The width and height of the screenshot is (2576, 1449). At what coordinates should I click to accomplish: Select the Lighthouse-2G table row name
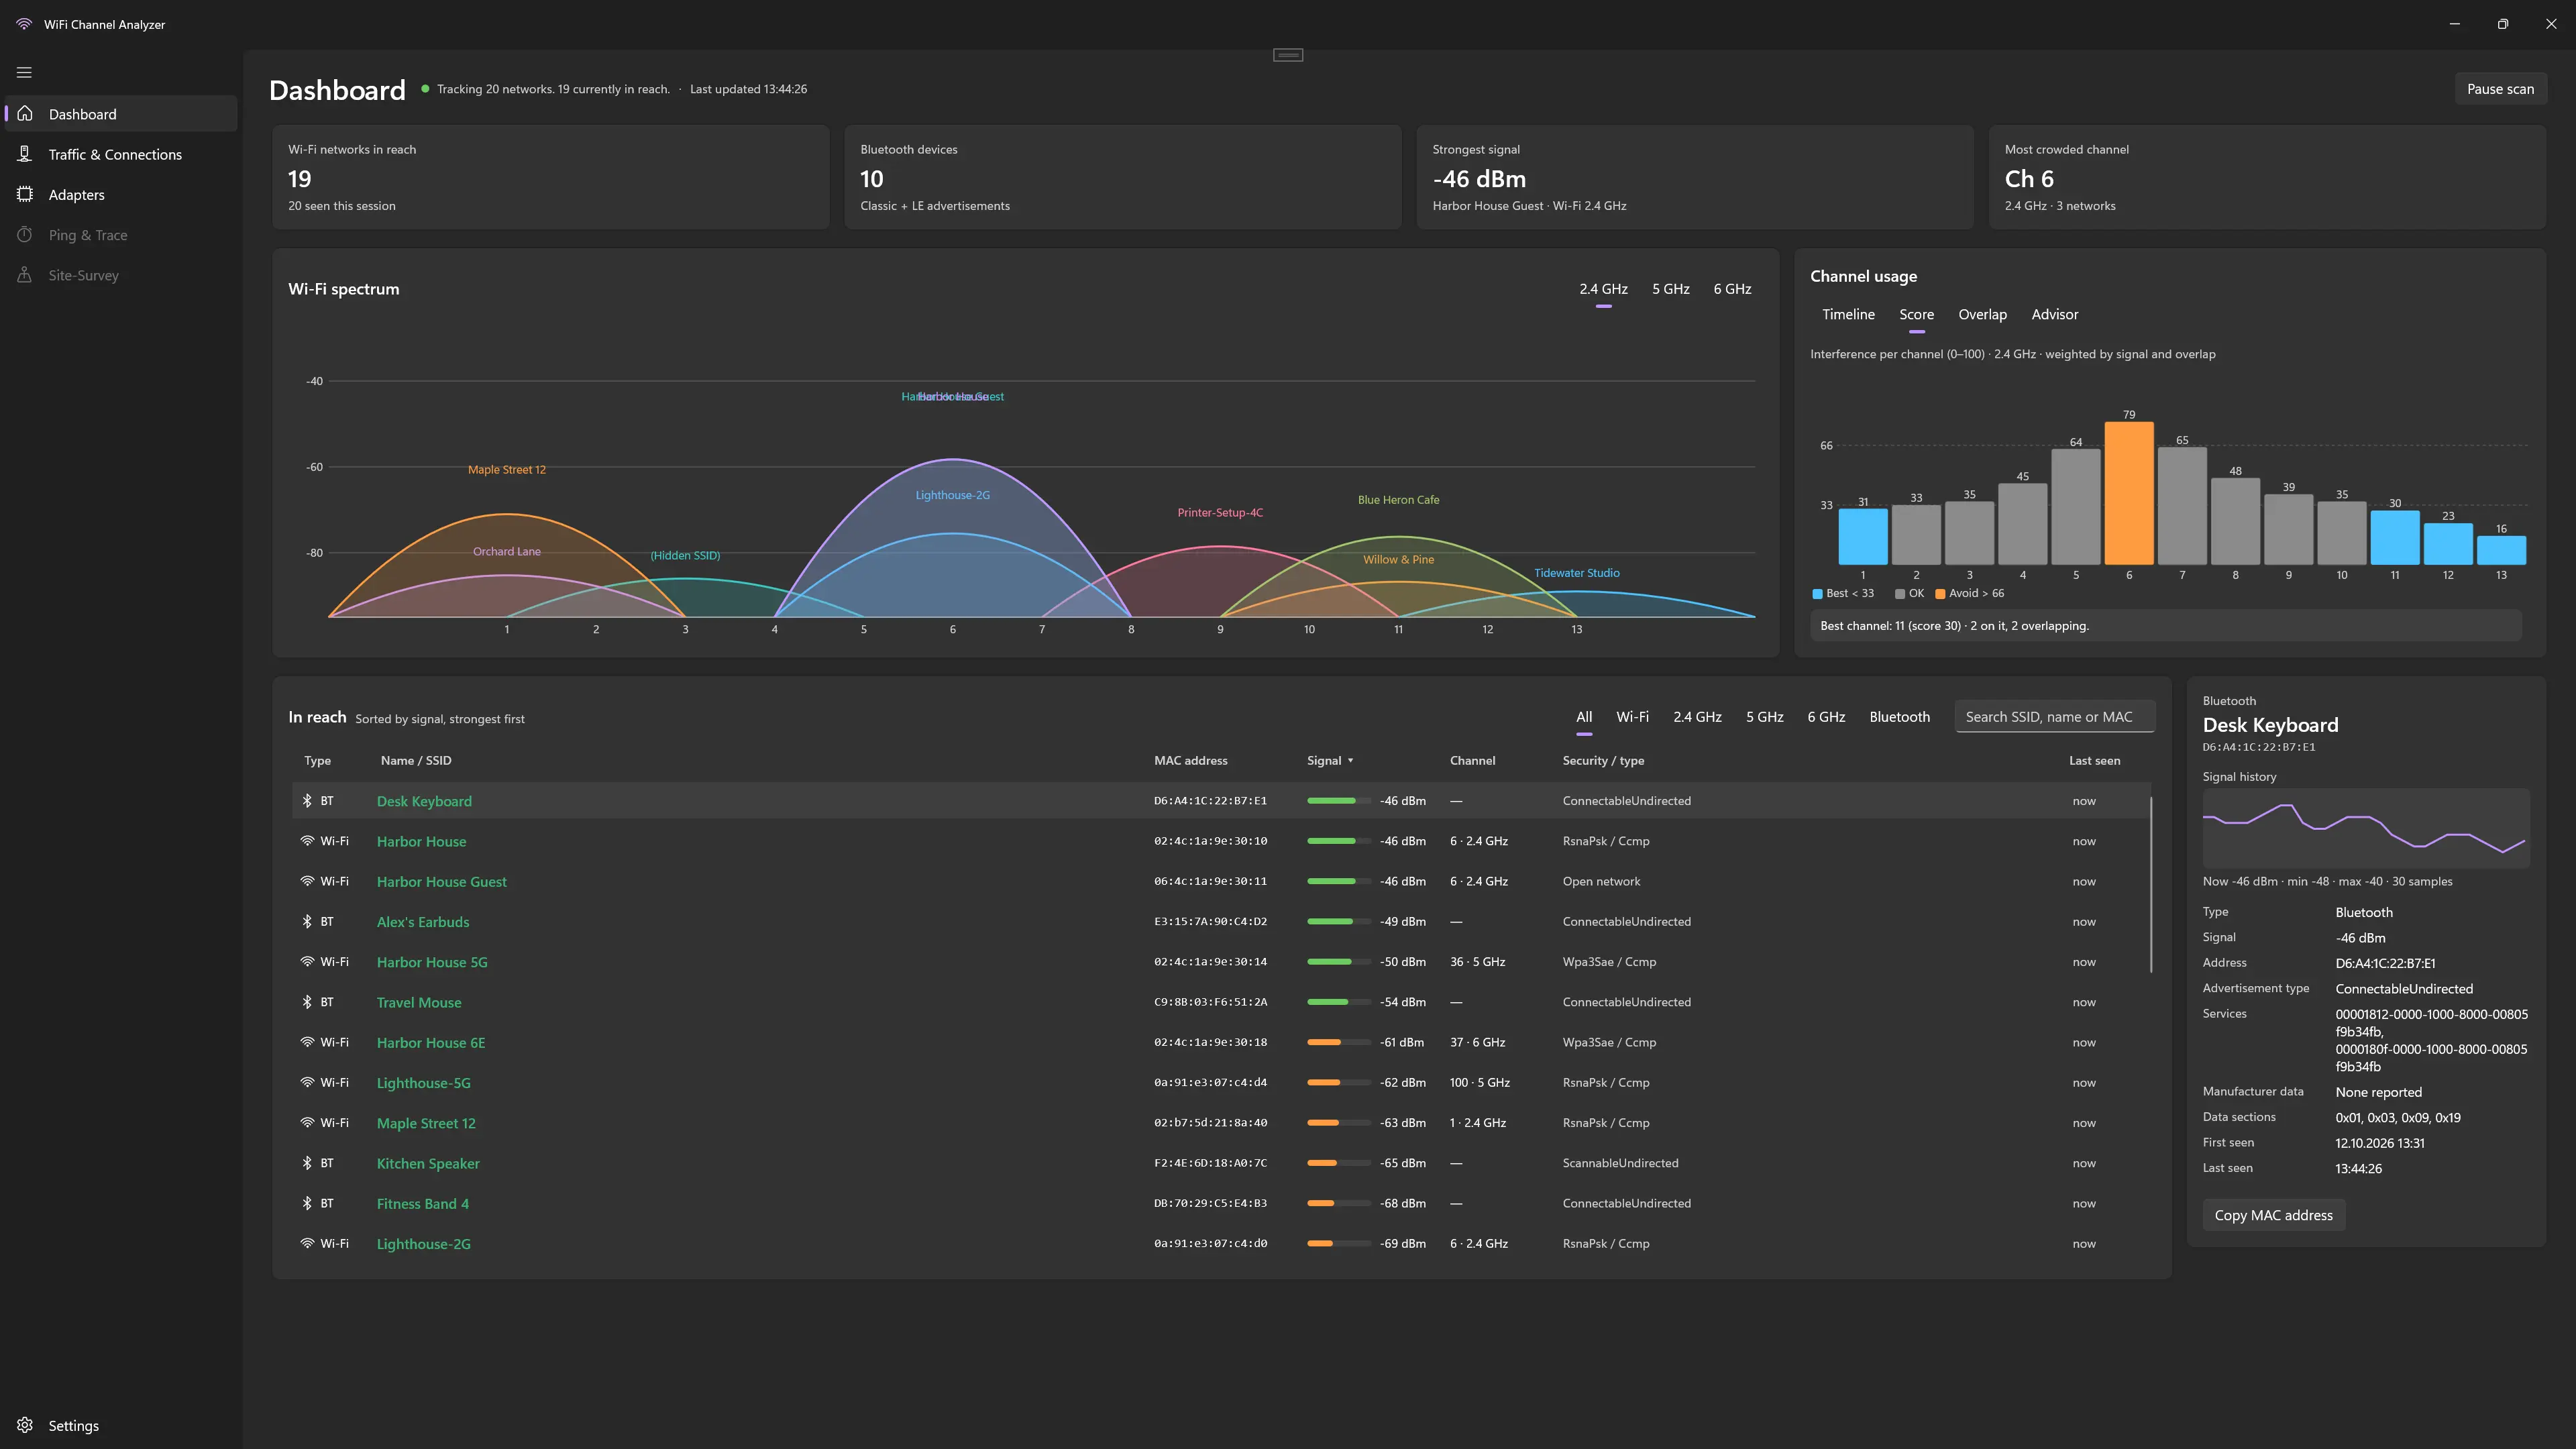click(x=424, y=1244)
